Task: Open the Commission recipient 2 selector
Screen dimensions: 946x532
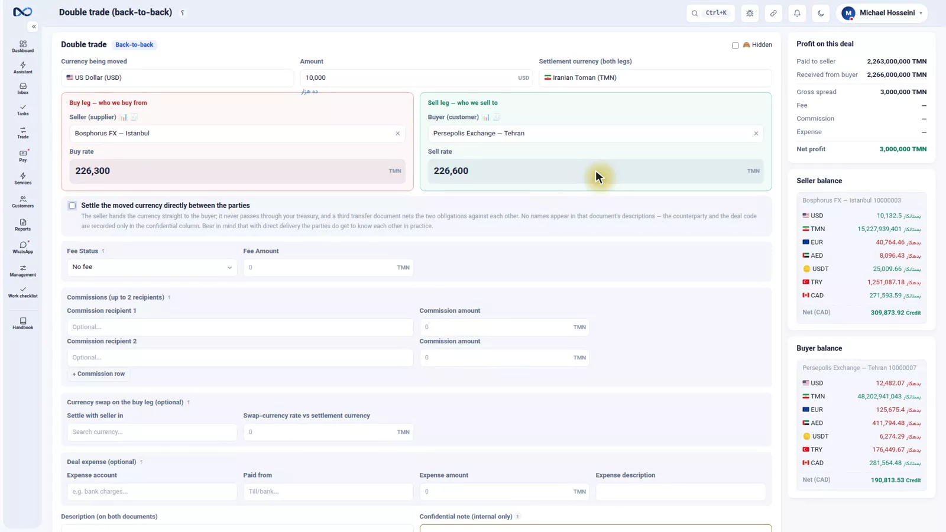Action: click(x=240, y=358)
